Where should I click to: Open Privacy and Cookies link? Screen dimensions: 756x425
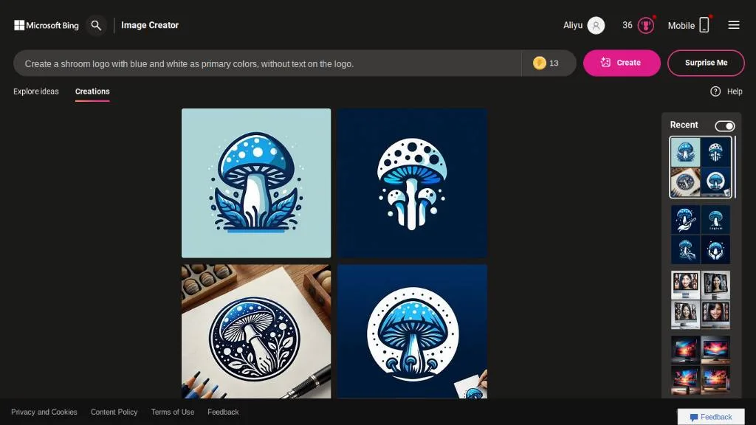click(44, 412)
